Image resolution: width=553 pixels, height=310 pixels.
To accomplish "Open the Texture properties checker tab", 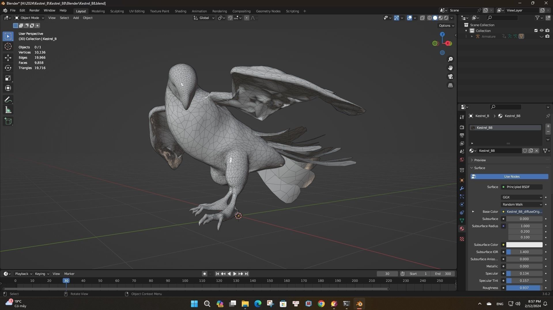I will [x=462, y=239].
